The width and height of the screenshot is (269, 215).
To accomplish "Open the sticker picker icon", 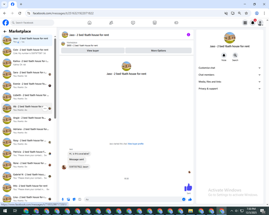I will (74, 199).
